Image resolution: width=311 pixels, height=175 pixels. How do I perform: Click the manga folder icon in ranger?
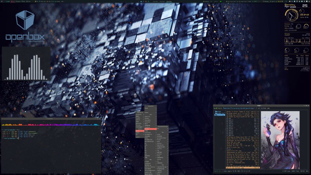215,111
